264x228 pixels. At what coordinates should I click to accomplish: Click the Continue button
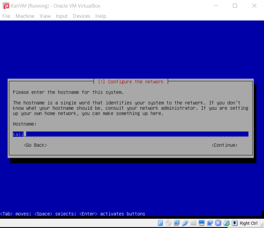[225, 145]
